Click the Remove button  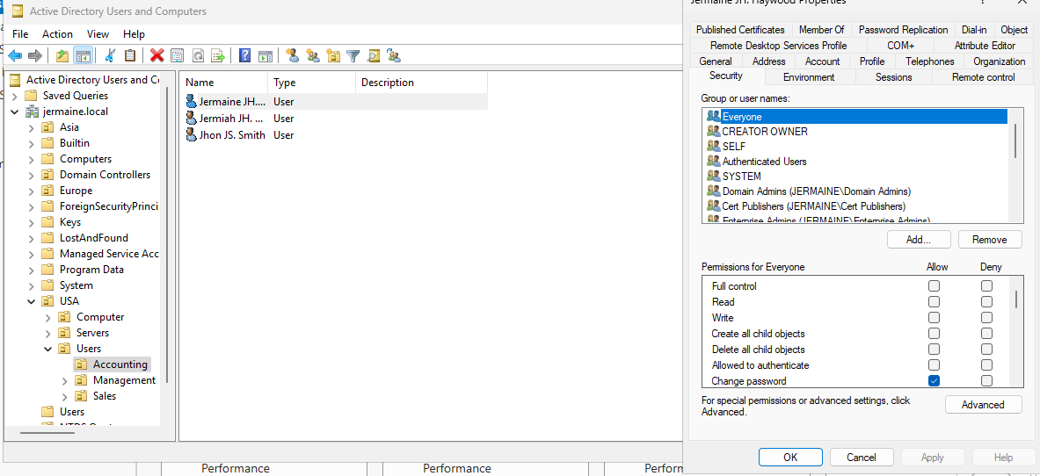click(990, 240)
